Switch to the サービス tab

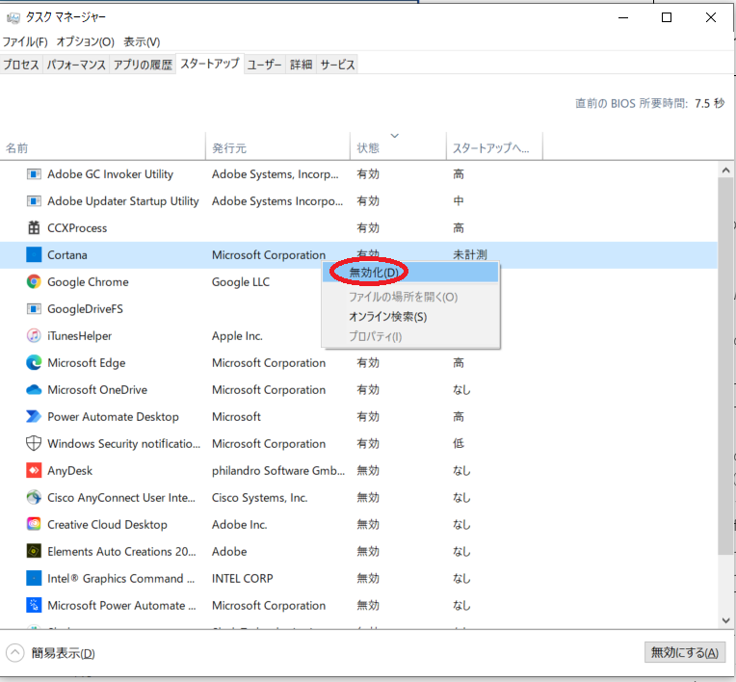click(337, 65)
